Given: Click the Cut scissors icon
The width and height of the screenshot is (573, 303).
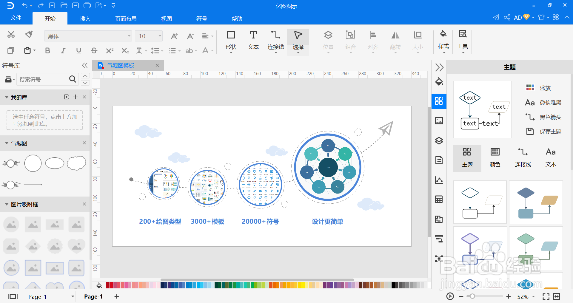Looking at the screenshot, I should (x=11, y=35).
